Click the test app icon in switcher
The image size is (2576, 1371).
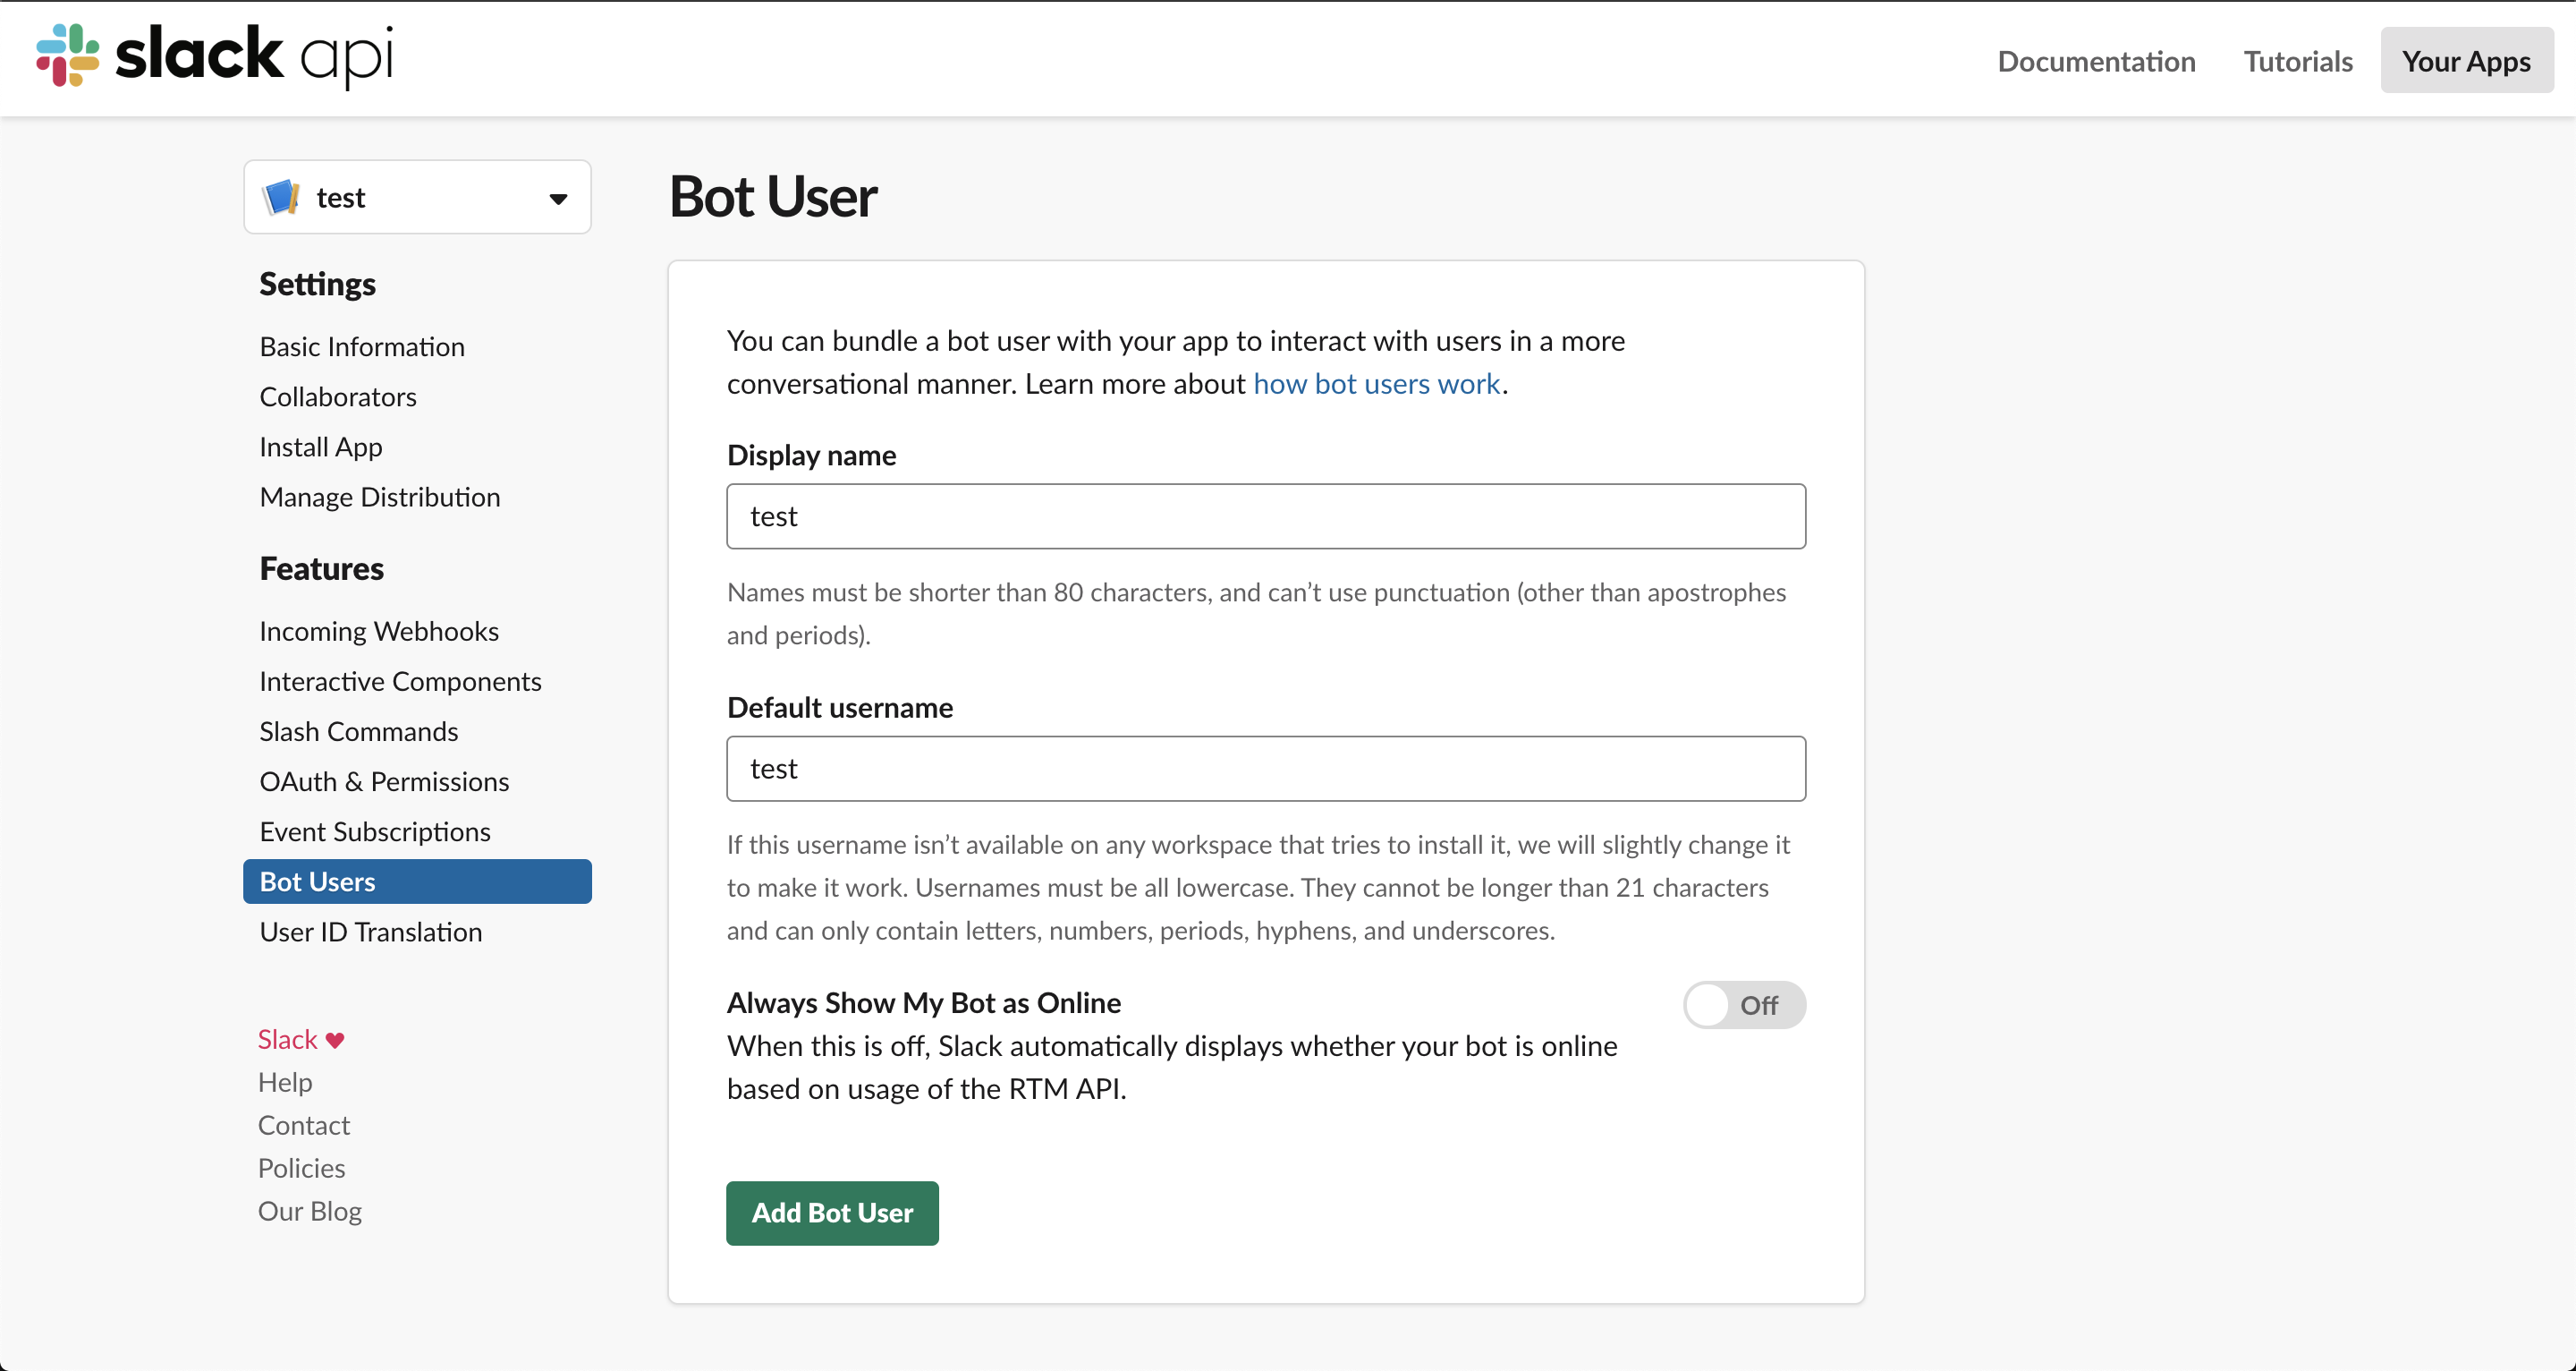tap(282, 197)
